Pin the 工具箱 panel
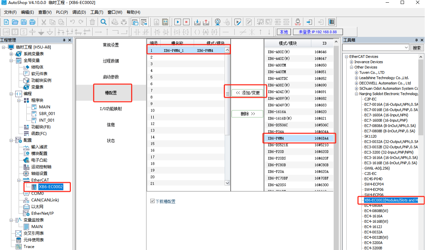The image size is (425, 250). coord(416,40)
